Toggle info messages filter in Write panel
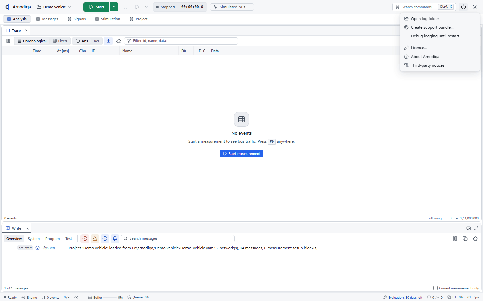483x301 pixels. coord(105,238)
